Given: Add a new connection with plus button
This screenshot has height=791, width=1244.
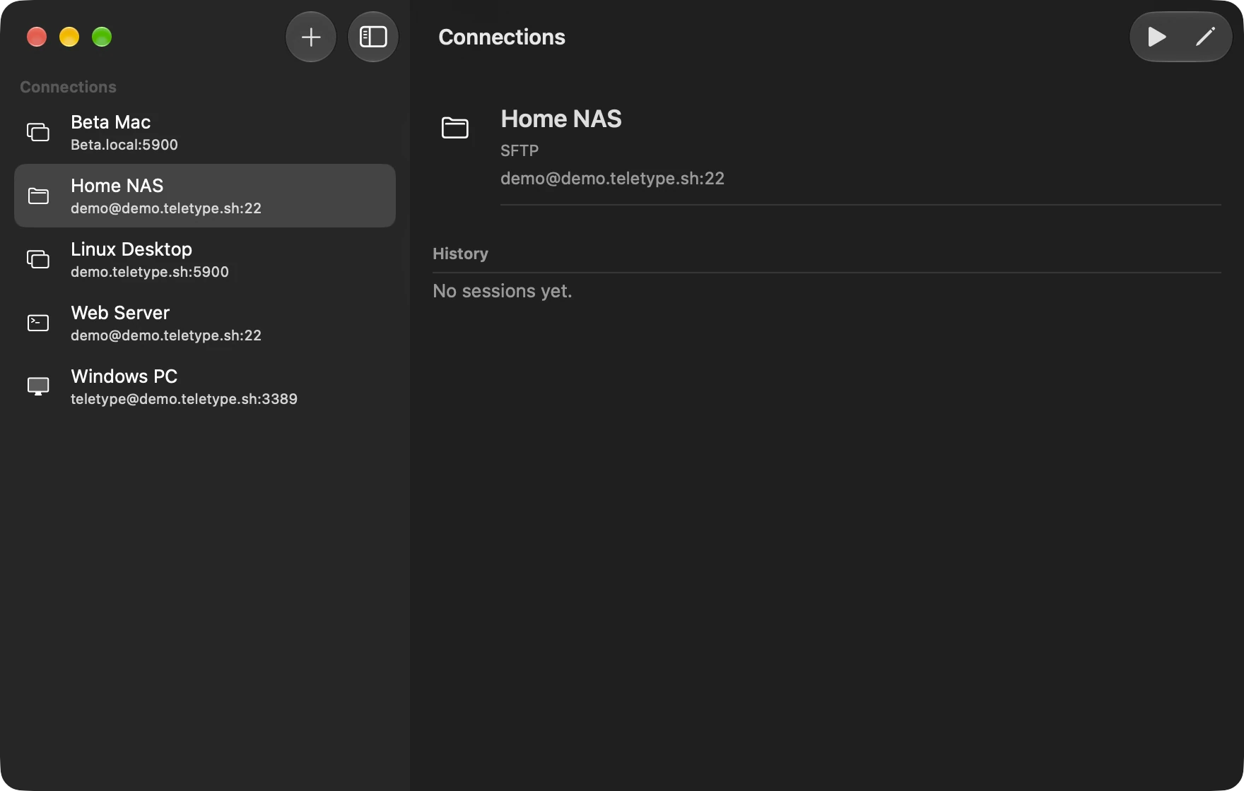Looking at the screenshot, I should click(311, 37).
